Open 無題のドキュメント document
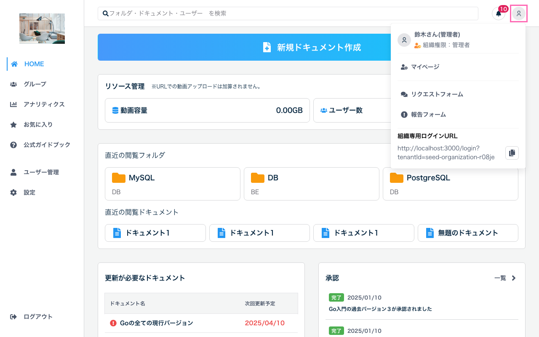 [468, 233]
